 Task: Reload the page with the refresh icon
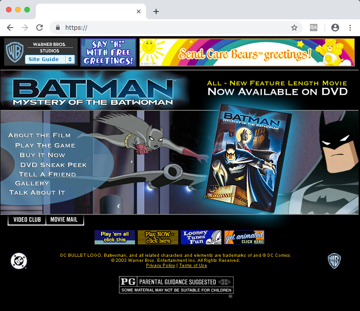39,28
